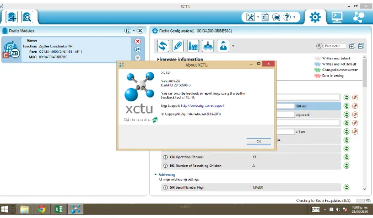Switch to Consoles working mode tab
This screenshot has width=373, height=218.
[x=337, y=17]
